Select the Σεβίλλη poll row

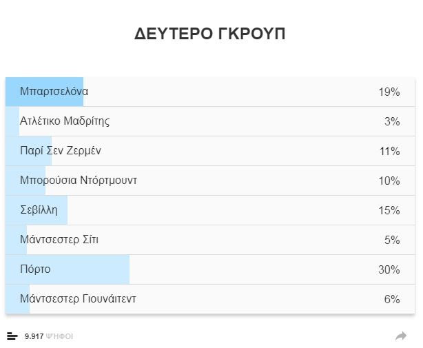tap(39, 210)
